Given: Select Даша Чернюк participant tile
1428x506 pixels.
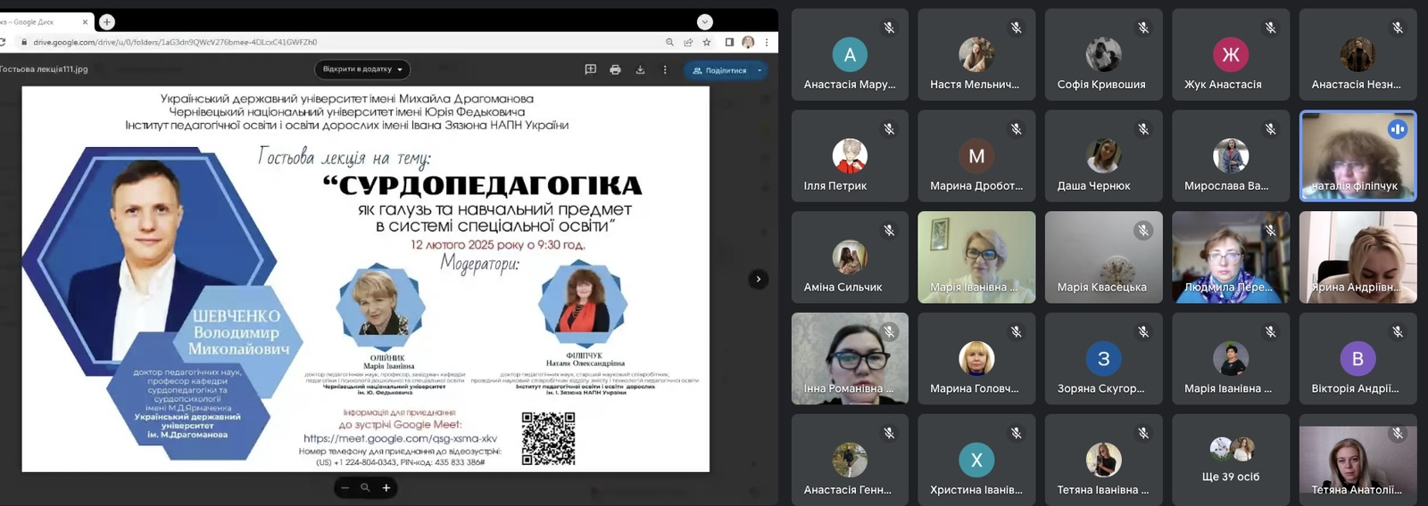Looking at the screenshot, I should pyautogui.click(x=1103, y=156).
